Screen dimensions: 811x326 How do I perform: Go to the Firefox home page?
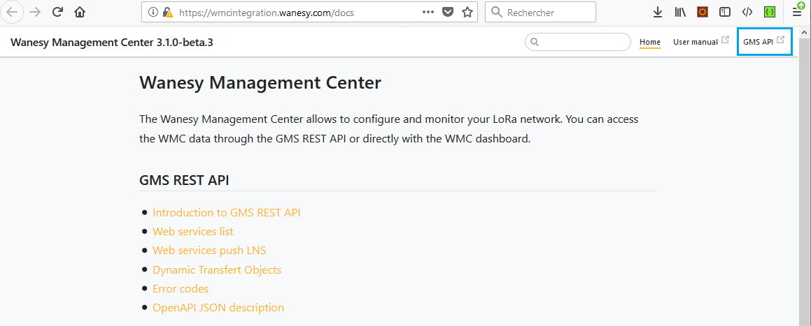[80, 12]
